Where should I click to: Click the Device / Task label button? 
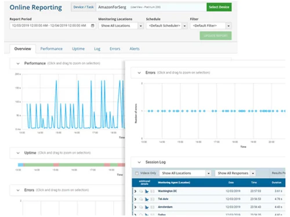click(84, 7)
